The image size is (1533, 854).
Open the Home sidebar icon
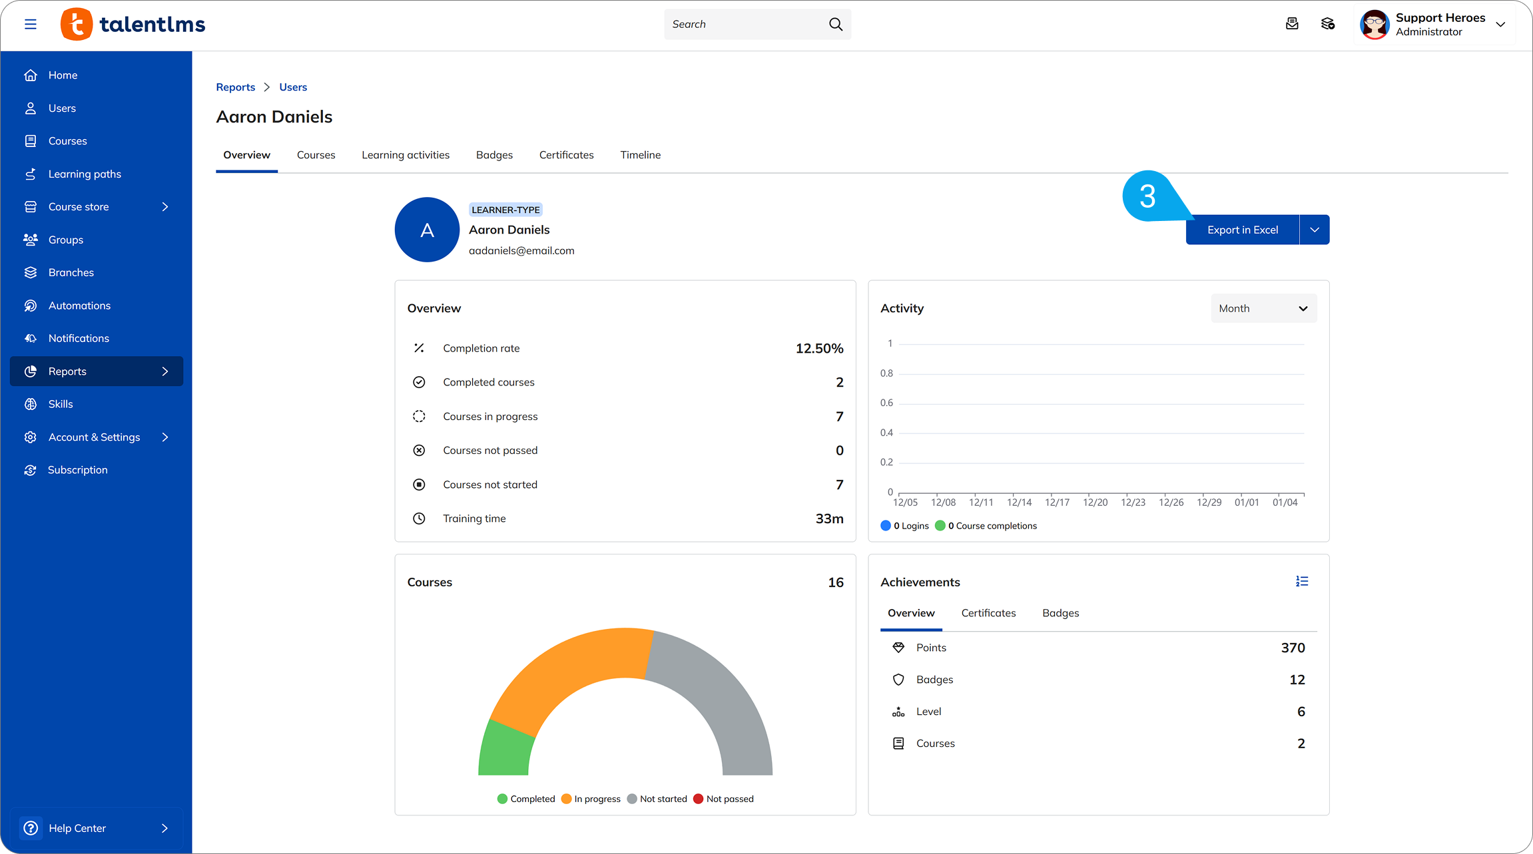31,75
